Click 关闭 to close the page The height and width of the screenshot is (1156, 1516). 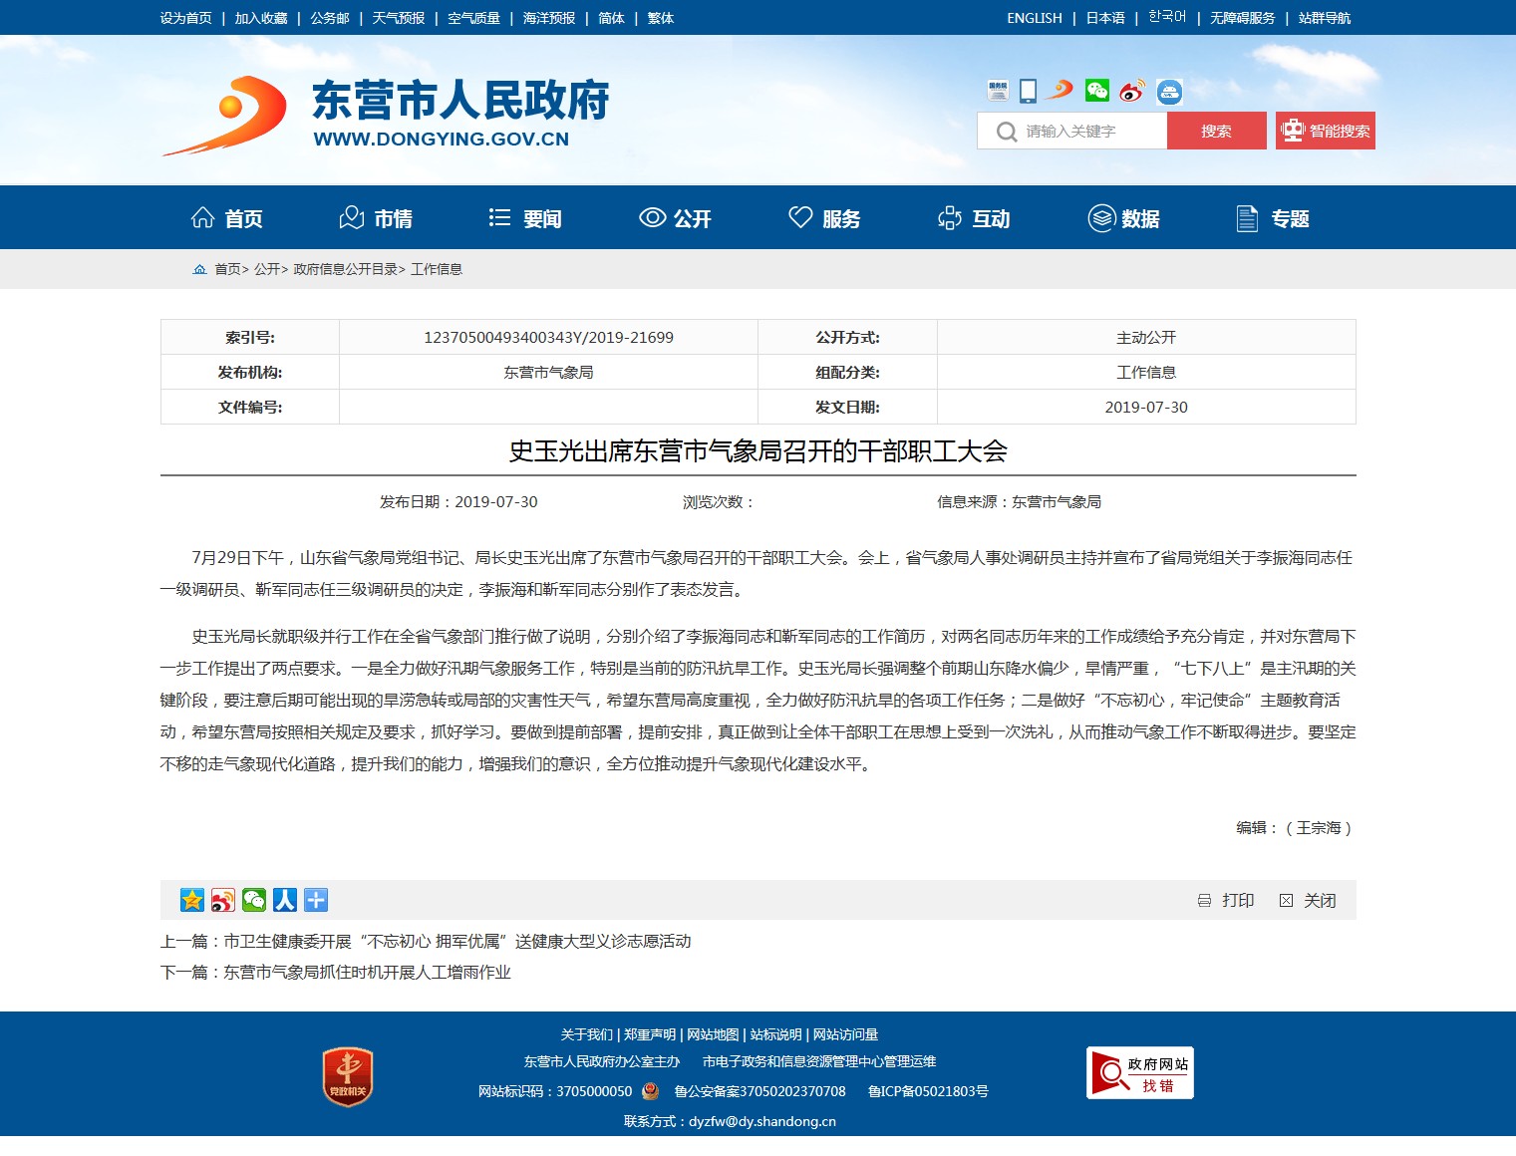point(1308,901)
